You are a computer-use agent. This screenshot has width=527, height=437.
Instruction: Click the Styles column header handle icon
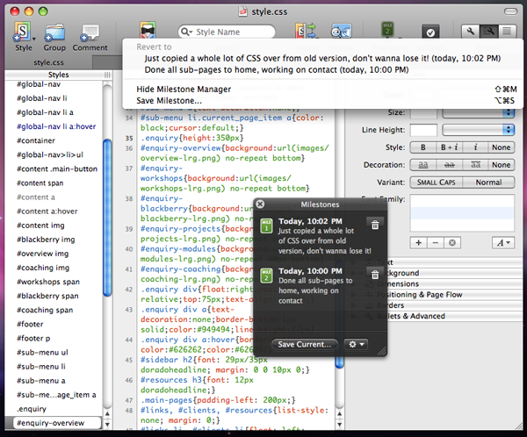tap(107, 75)
